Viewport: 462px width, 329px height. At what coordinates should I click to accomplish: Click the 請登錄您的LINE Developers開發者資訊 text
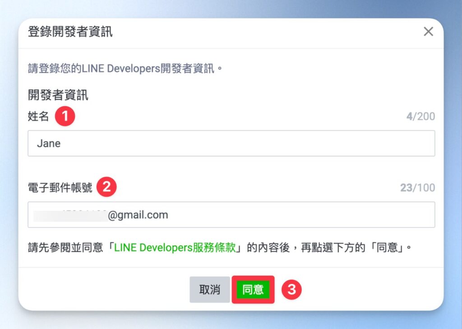125,69
